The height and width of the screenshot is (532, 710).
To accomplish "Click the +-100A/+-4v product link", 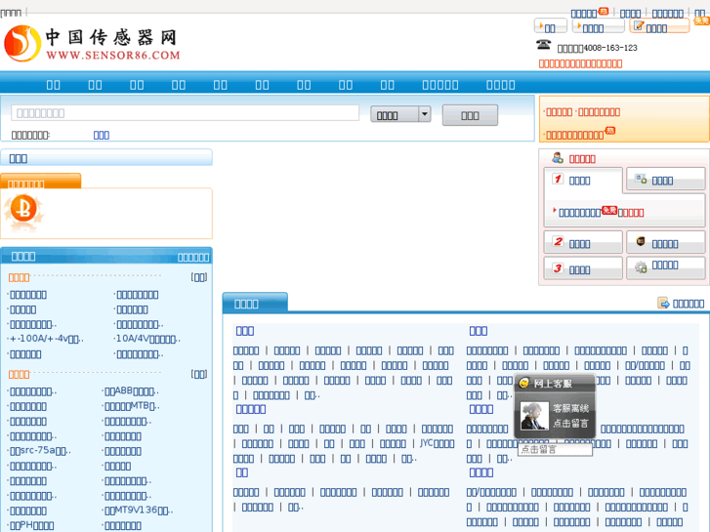I will pos(45,339).
